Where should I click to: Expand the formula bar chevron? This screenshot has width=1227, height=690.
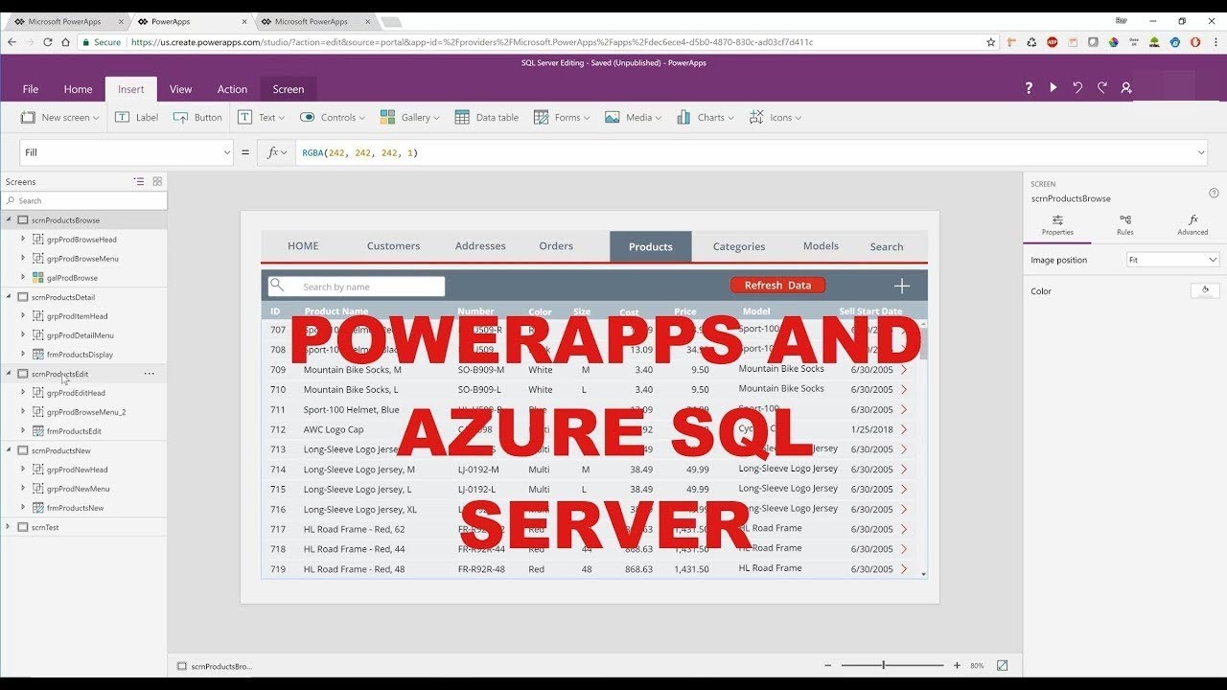(1202, 152)
